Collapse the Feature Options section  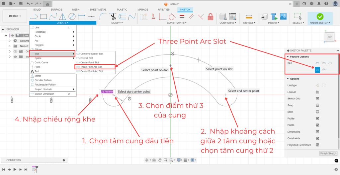288,57
